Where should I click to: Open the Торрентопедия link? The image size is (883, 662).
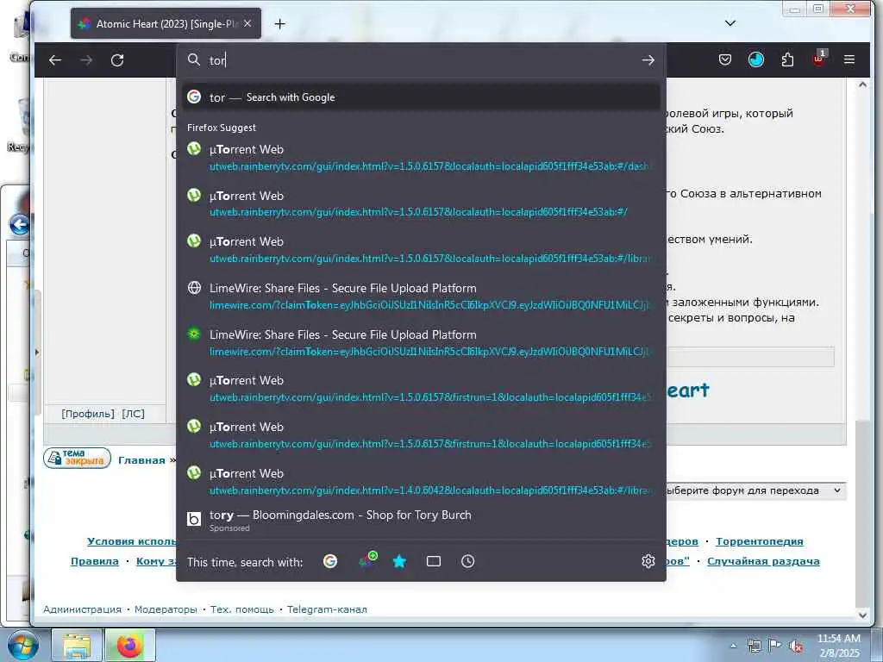click(759, 541)
